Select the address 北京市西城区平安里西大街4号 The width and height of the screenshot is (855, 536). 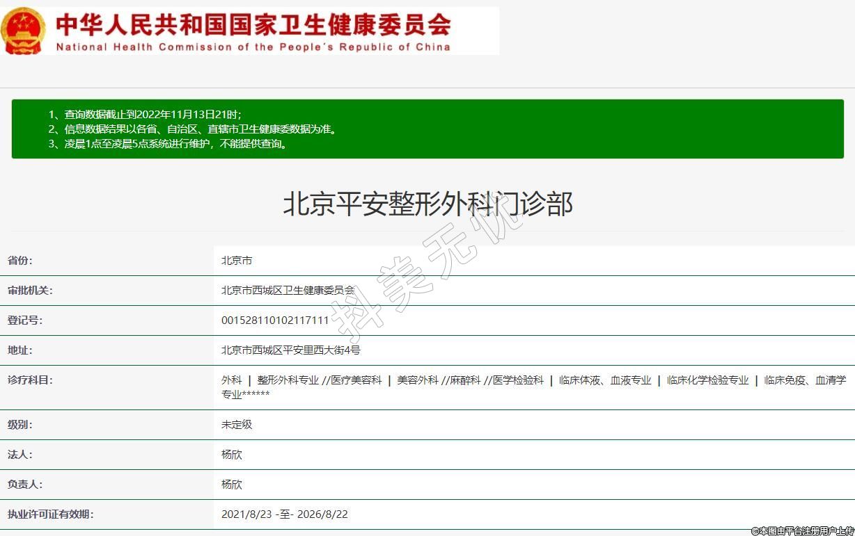coord(290,350)
